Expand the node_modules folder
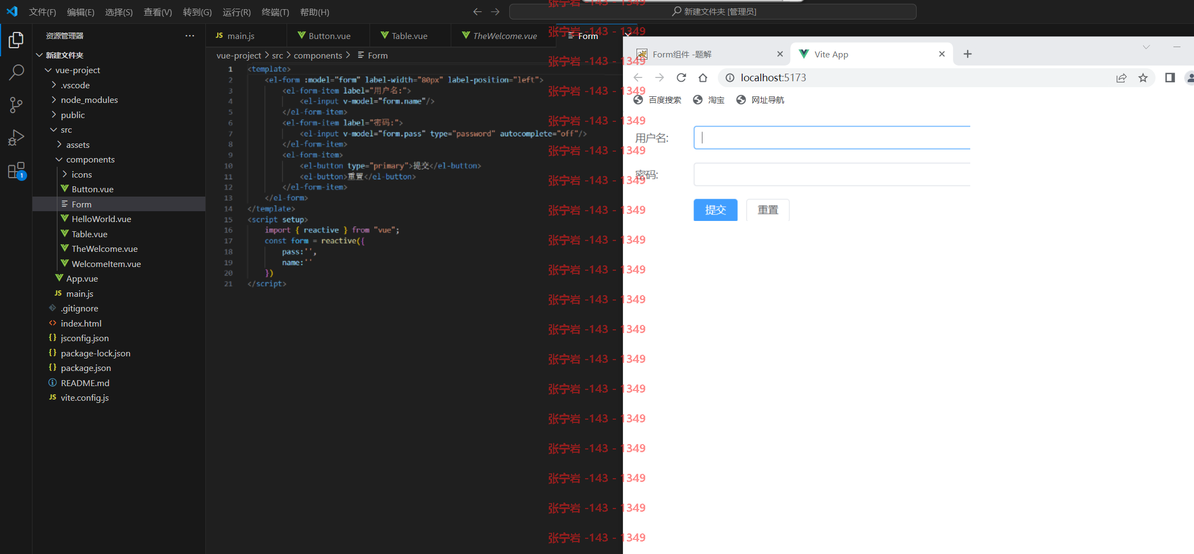The height and width of the screenshot is (554, 1194). (54, 100)
